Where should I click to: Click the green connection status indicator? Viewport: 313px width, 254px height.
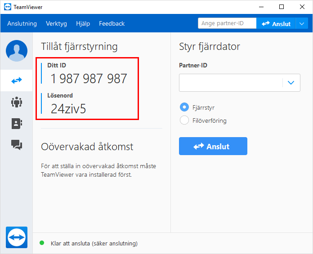(42, 243)
